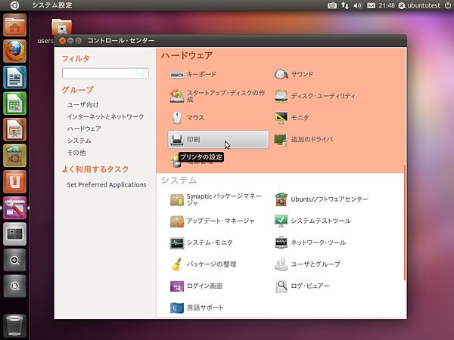The image size is (454, 340).
Task: Open the workspace switcher launcher icon
Action: pyautogui.click(x=14, y=233)
